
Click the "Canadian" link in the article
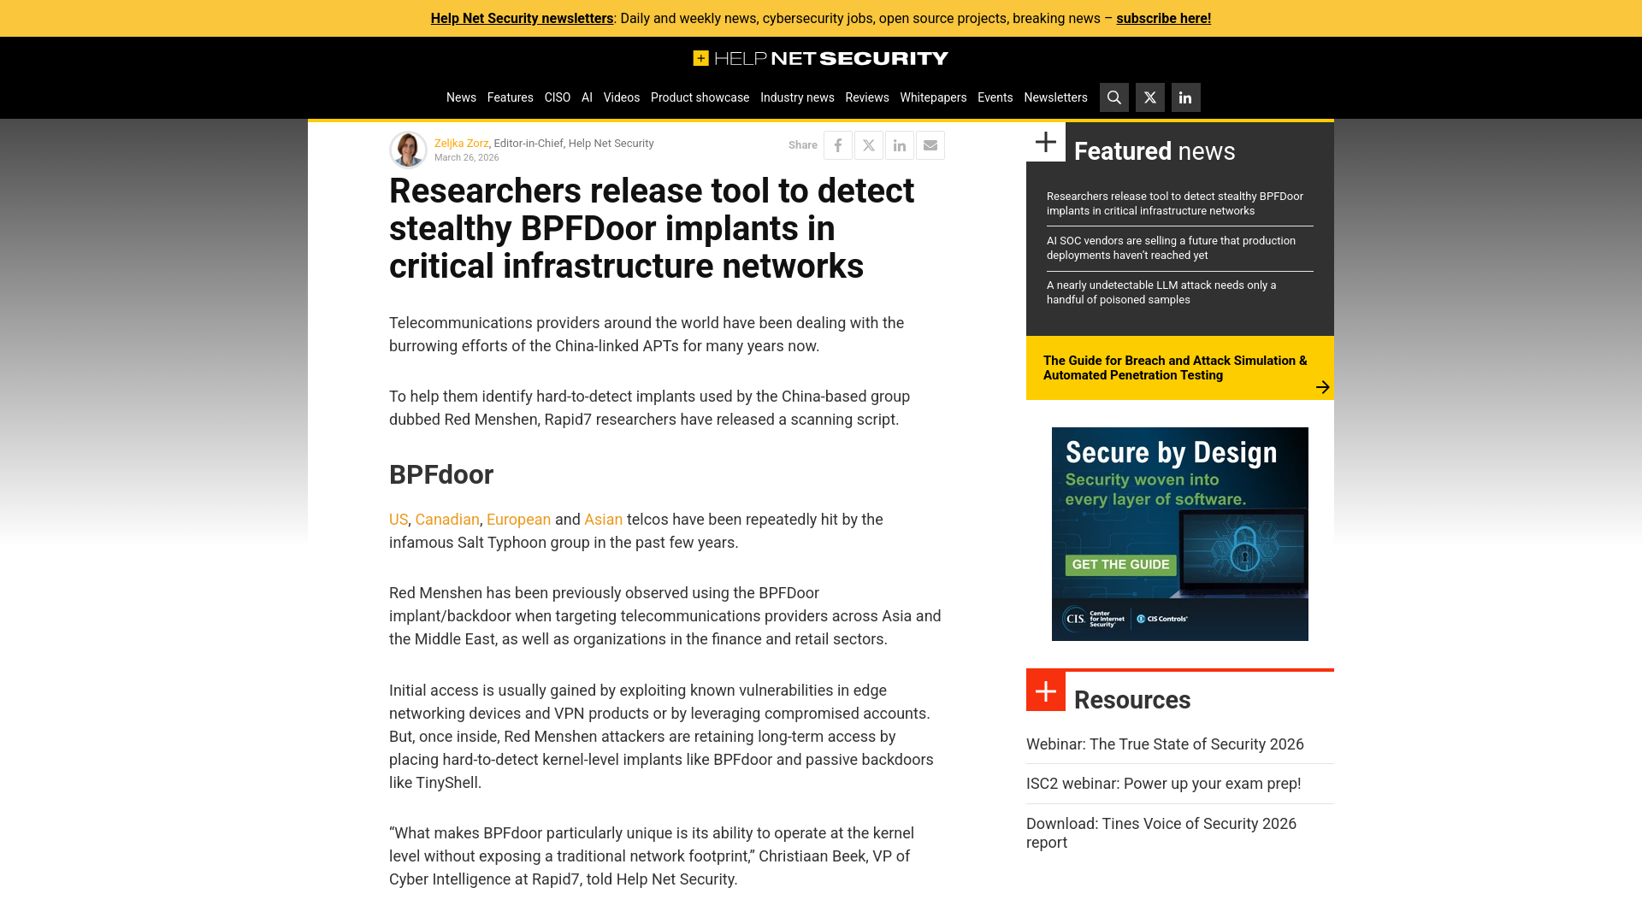point(447,519)
